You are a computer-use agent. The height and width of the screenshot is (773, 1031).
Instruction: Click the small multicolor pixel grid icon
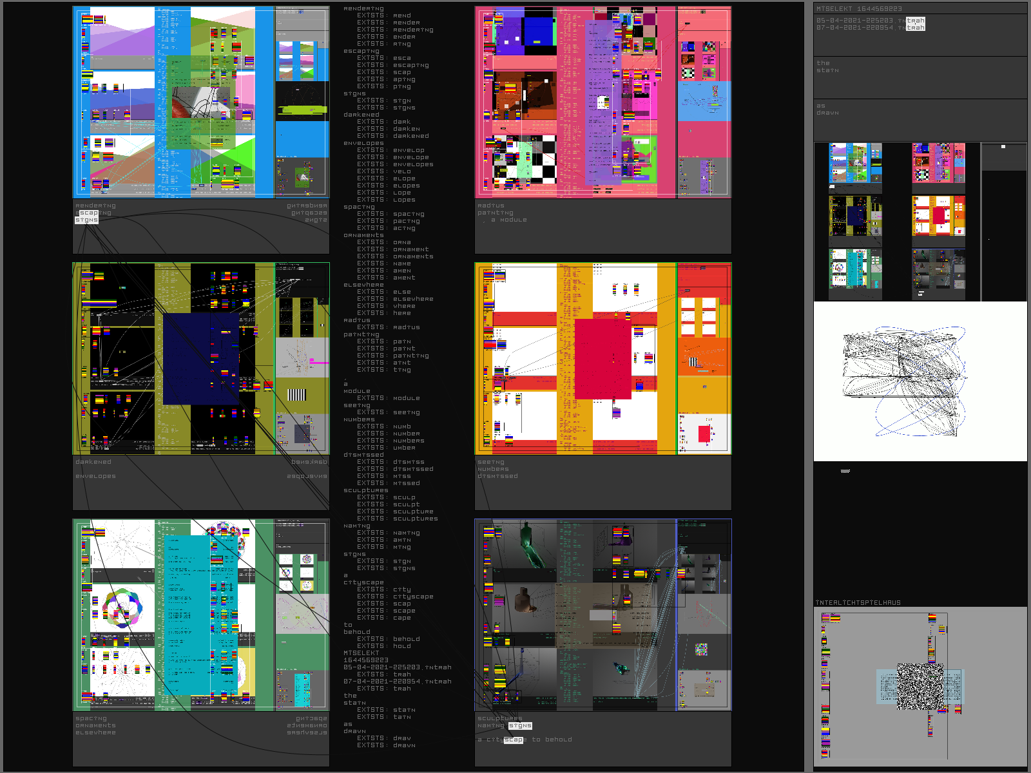click(701, 649)
